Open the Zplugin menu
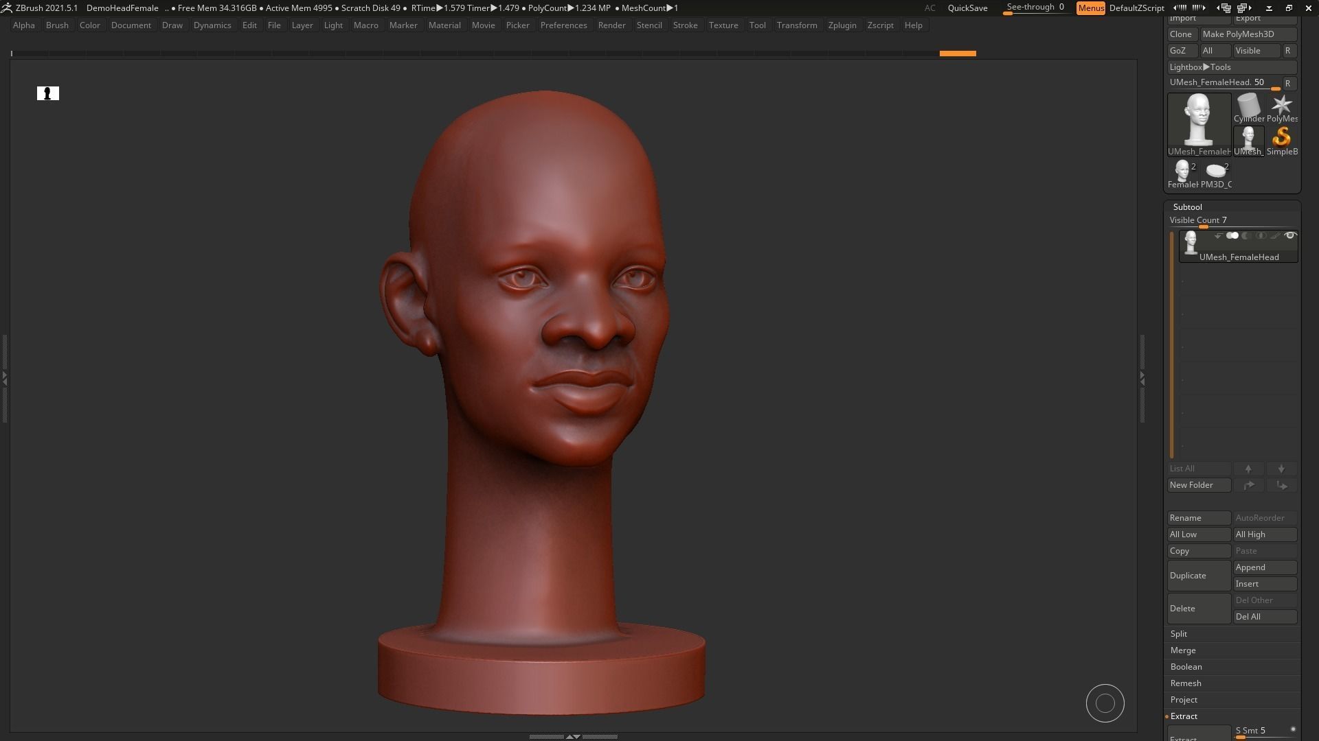Viewport: 1319px width, 741px height. pyautogui.click(x=842, y=25)
